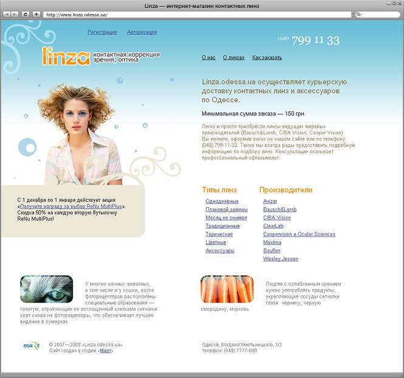Screen dimensions: 404x378
Task: Click the address Одесса, Богдана Хмельницкого text
Action: pos(242,345)
